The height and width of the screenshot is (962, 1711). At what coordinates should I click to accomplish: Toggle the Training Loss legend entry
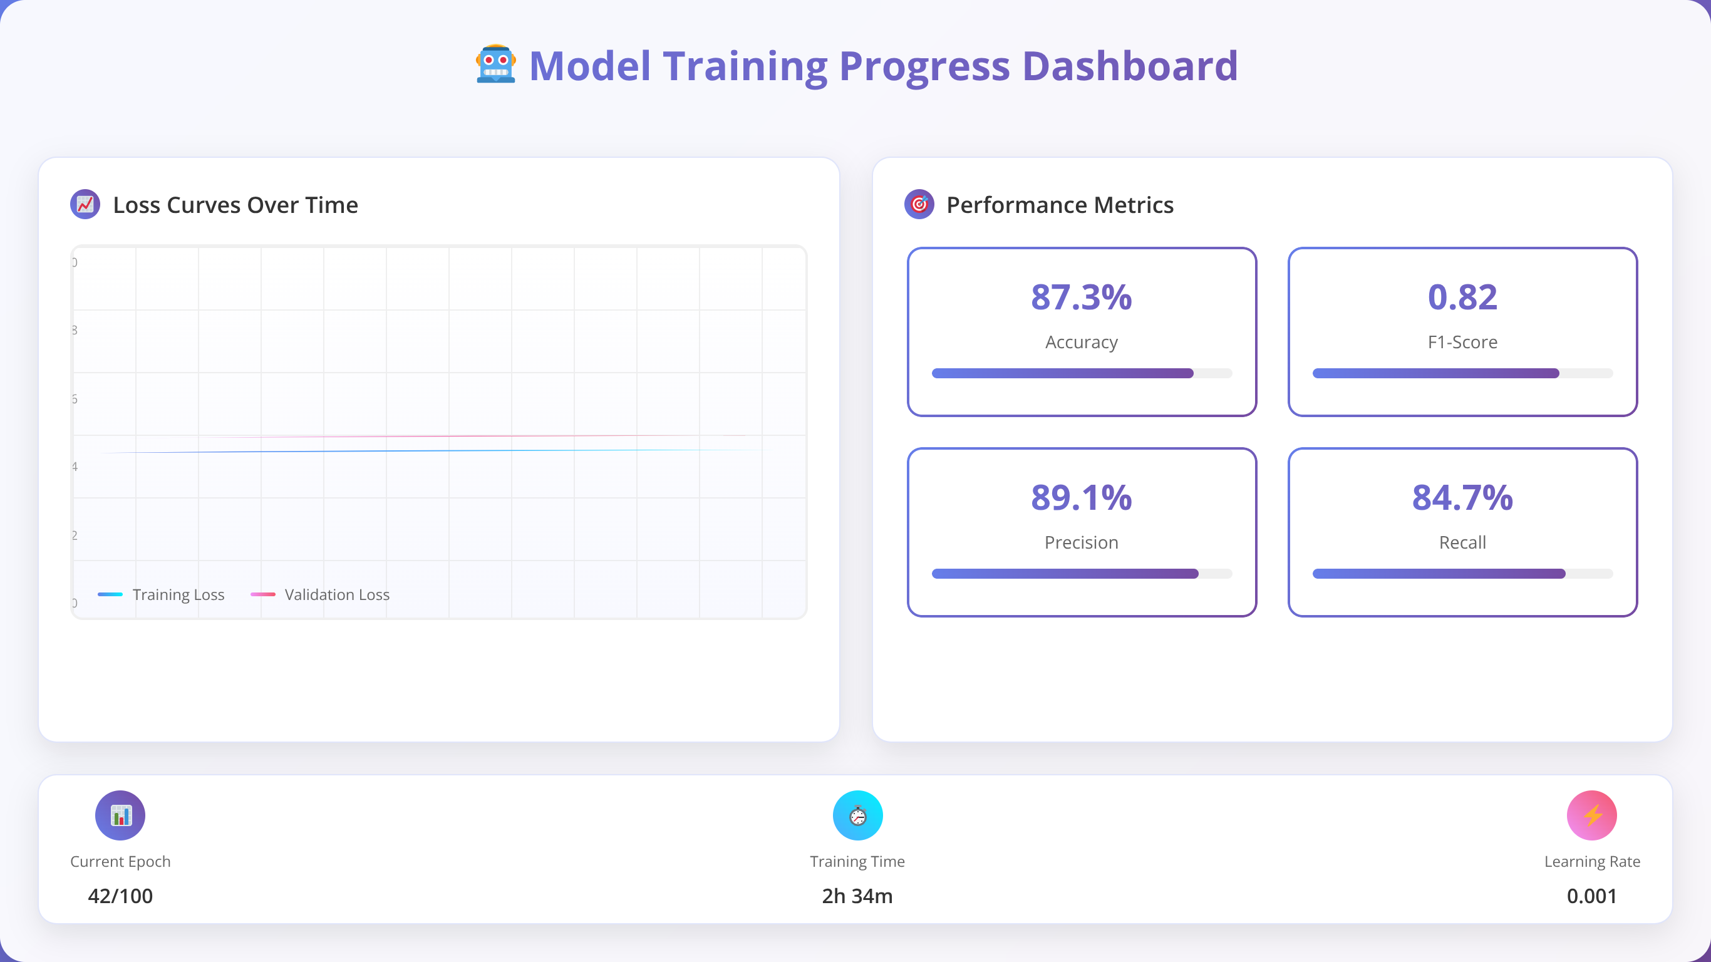pyautogui.click(x=162, y=594)
